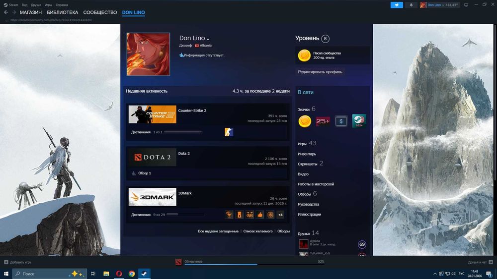This screenshot has height=279, width=497.
Task: Go back with the left arrow
Action: pyautogui.click(x=5, y=12)
